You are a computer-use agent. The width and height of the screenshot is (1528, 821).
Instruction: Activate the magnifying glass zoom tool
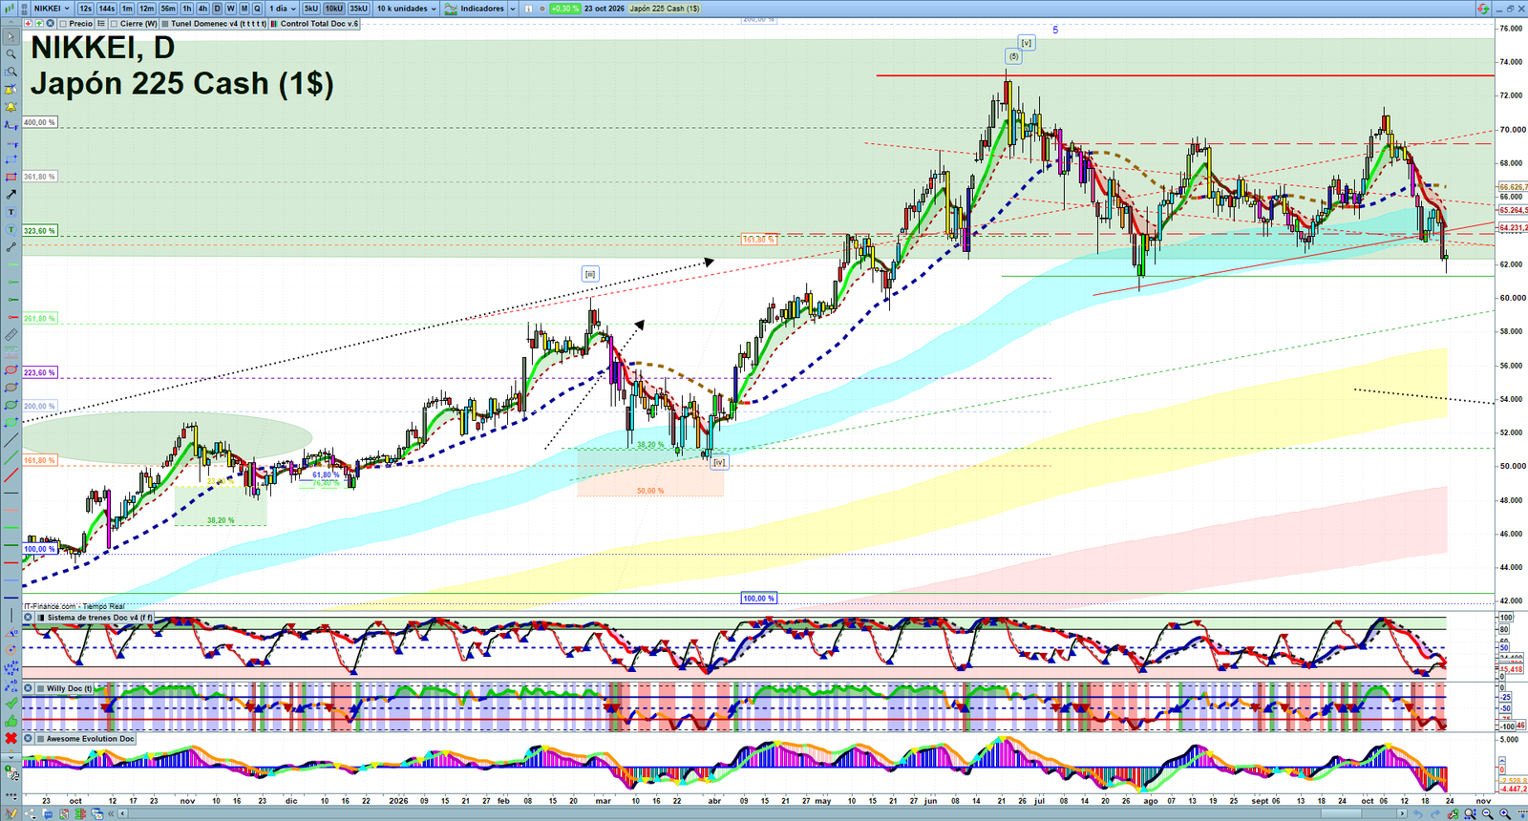point(11,54)
